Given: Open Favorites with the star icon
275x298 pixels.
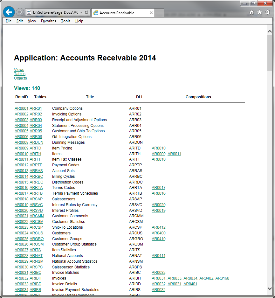Looking at the screenshot, I should point(259,12).
